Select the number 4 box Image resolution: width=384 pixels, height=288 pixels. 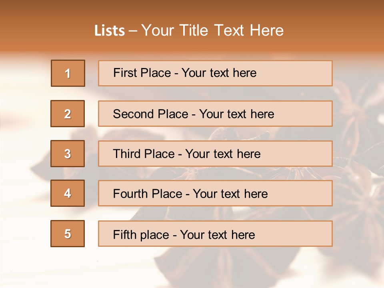68,193
